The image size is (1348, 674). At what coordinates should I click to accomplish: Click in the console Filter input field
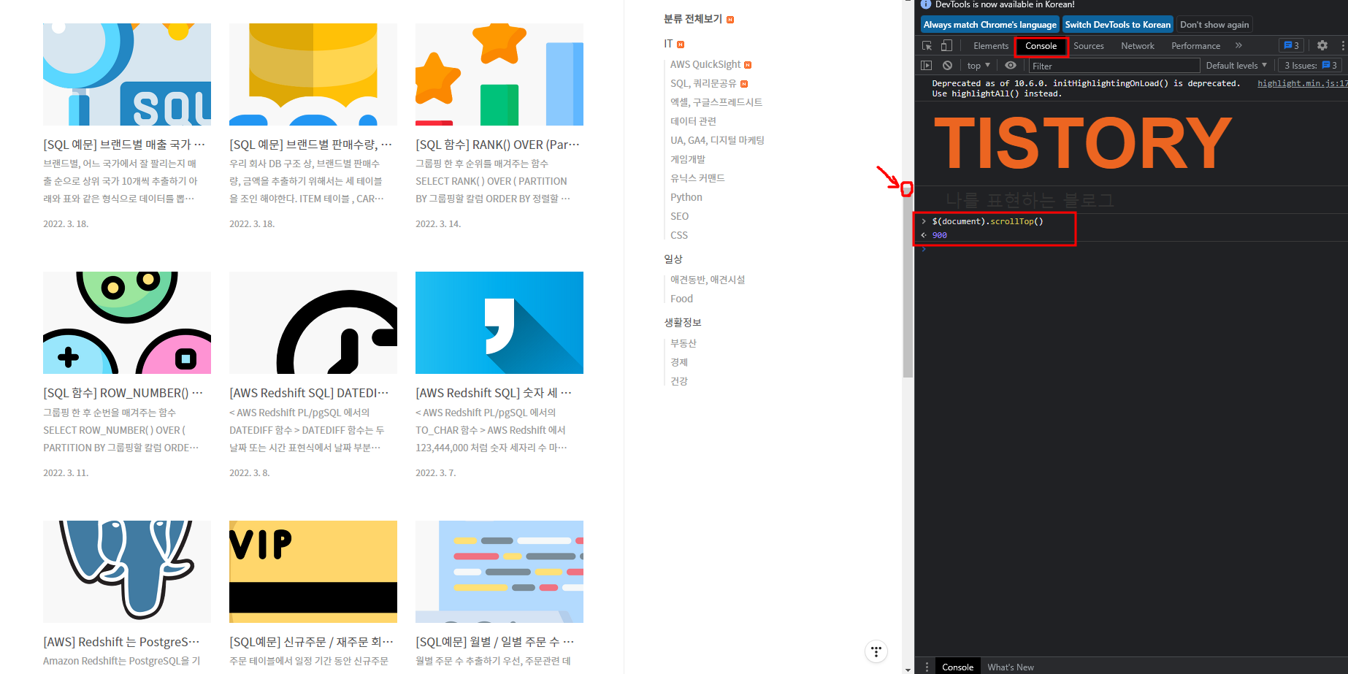click(1095, 65)
